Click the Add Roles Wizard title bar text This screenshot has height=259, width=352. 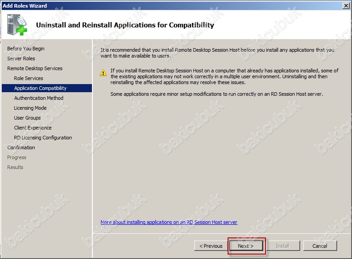pyautogui.click(x=25, y=5)
